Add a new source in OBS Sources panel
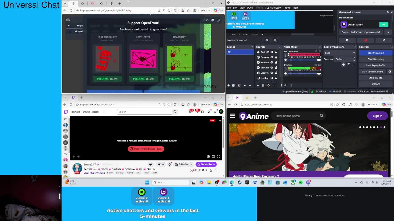 (258, 85)
